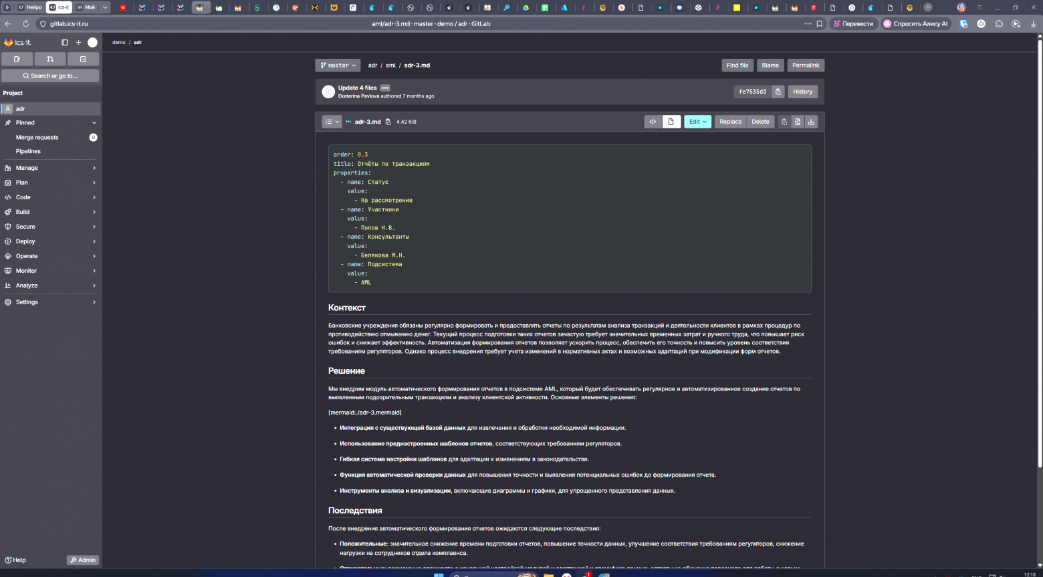Open merge requests shortcut icon
Image resolution: width=1043 pixels, height=577 pixels.
tap(50, 60)
